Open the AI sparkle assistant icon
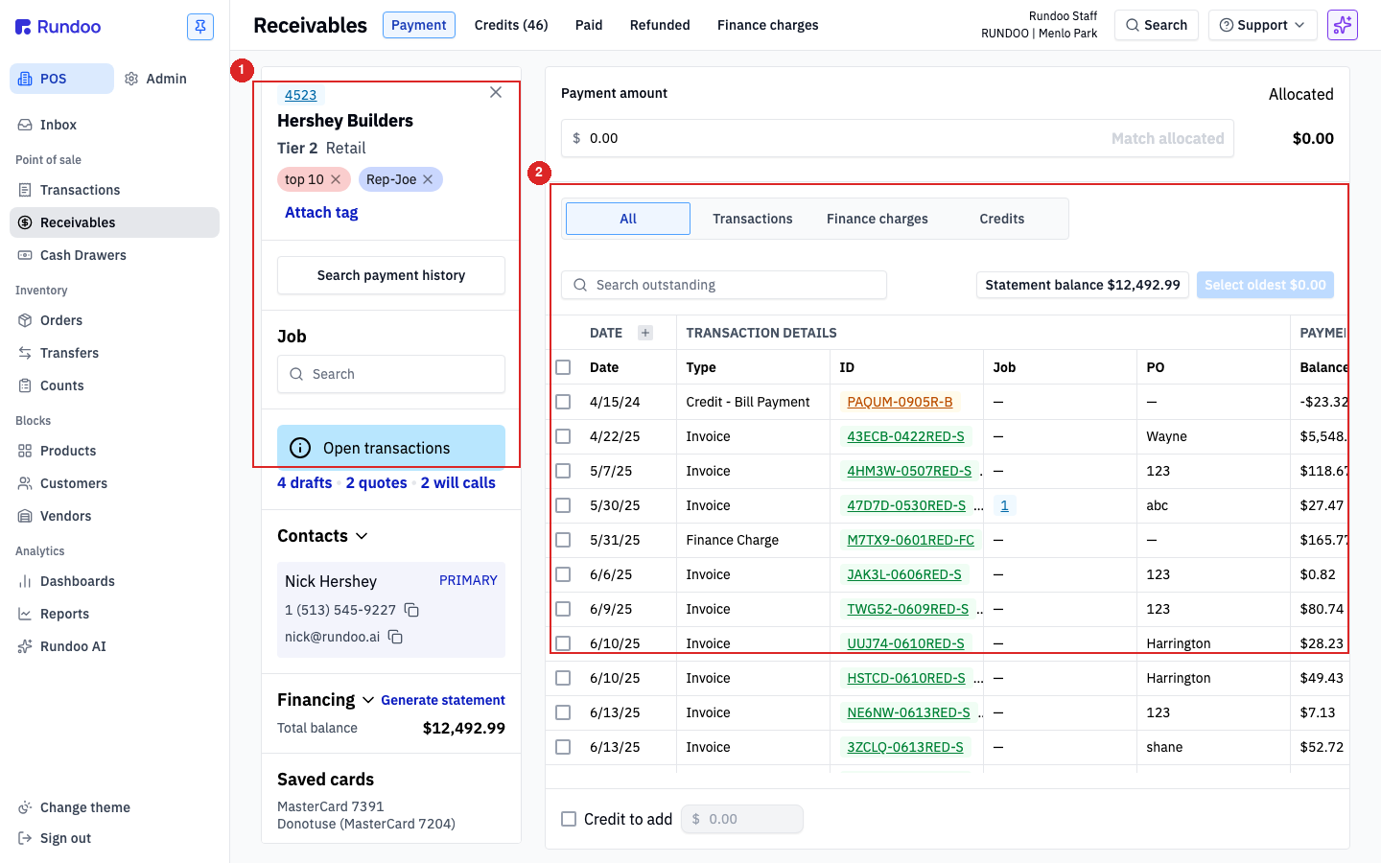 [1343, 25]
